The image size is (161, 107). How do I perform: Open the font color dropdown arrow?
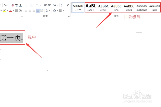(13, 11)
